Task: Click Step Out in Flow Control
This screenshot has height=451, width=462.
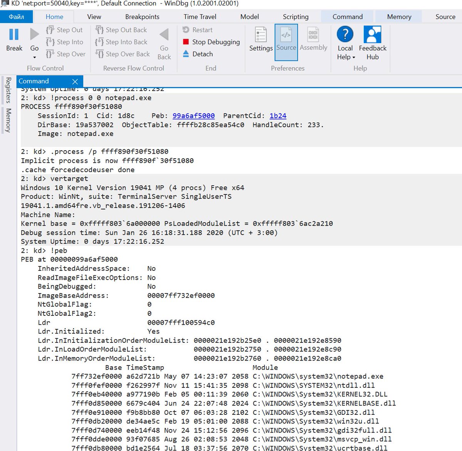Action: point(64,30)
